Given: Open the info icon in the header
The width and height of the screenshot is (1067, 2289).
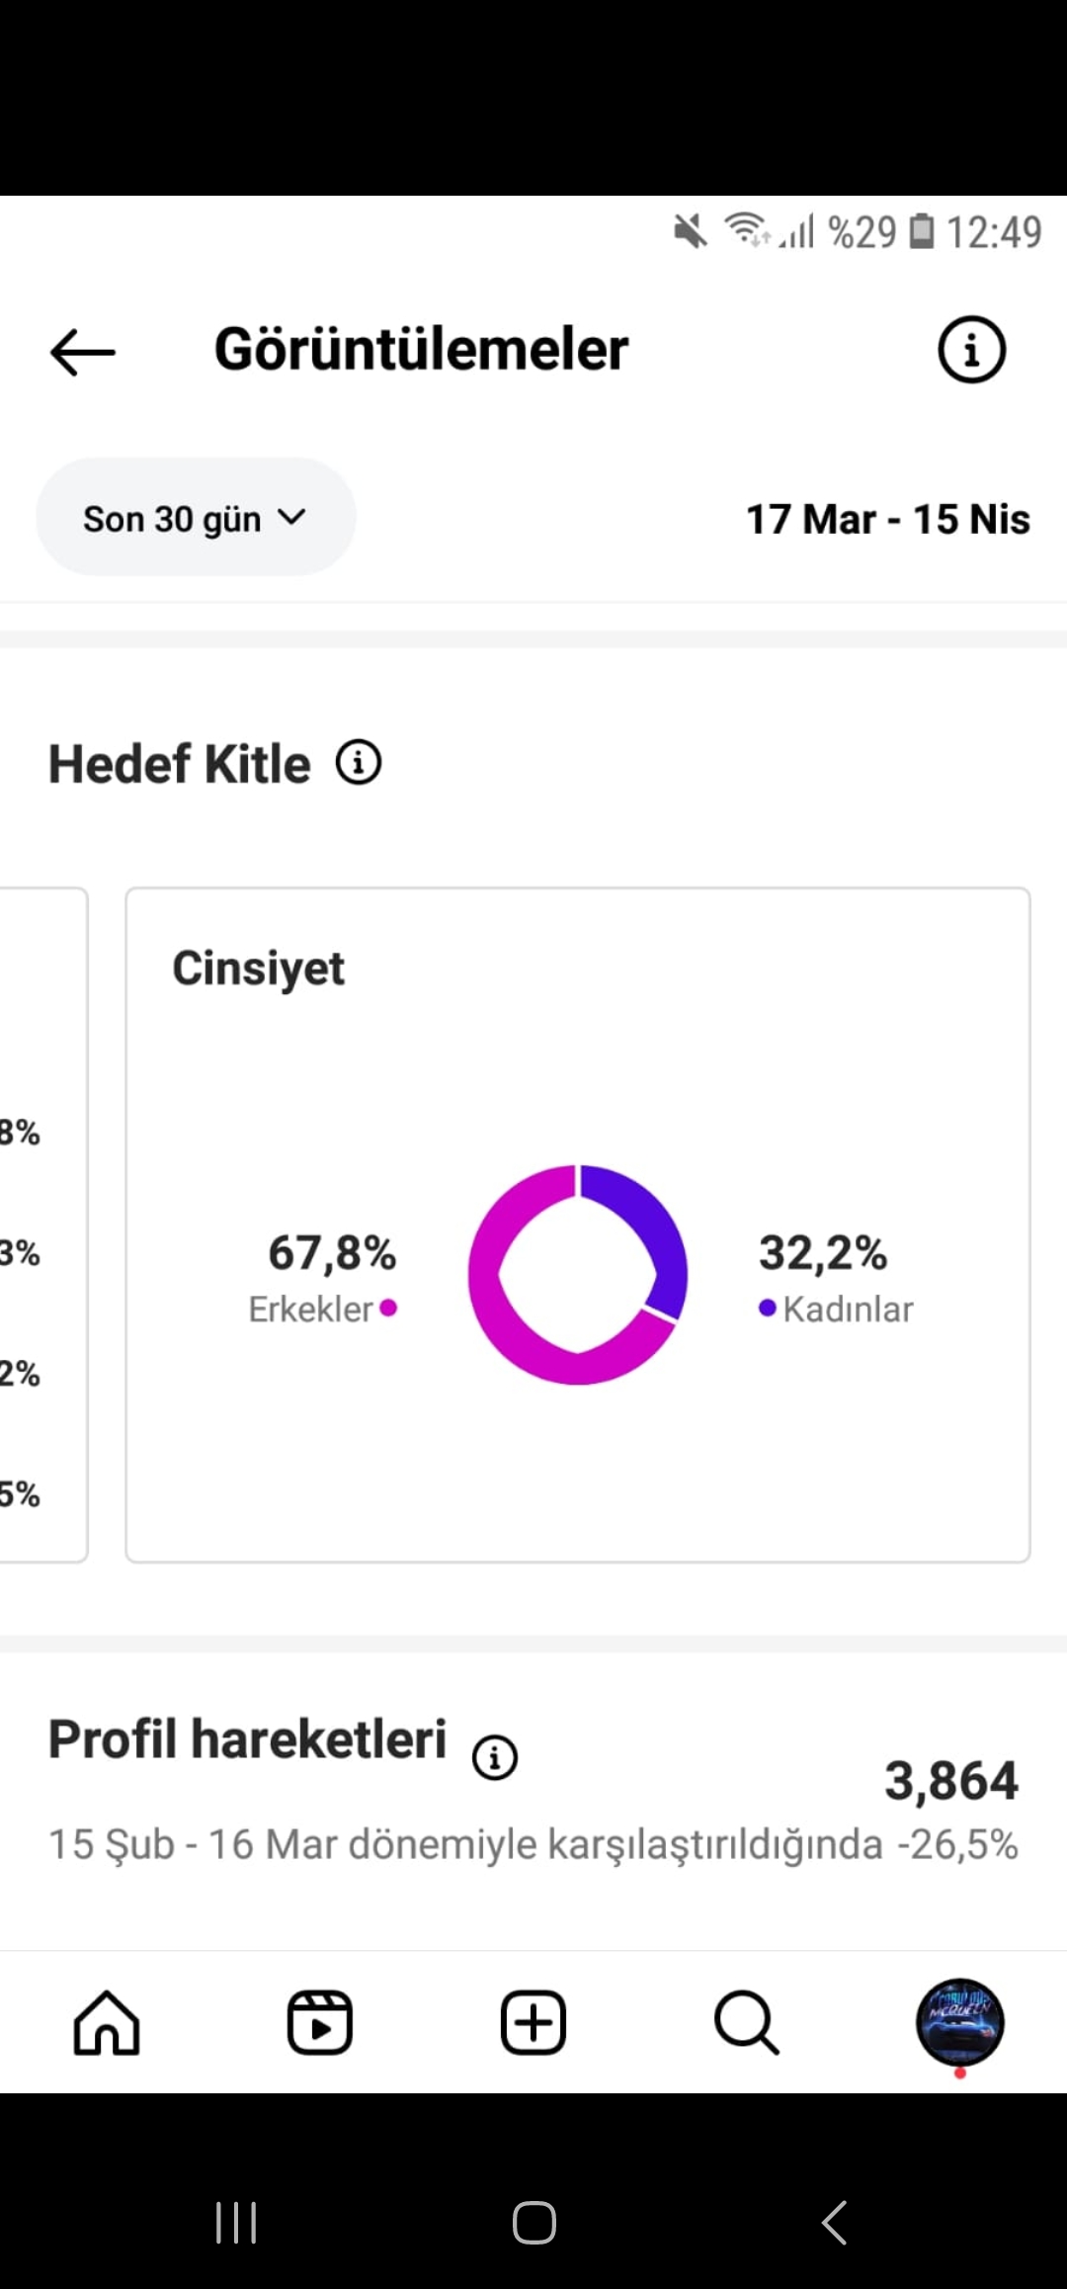Looking at the screenshot, I should coord(971,350).
